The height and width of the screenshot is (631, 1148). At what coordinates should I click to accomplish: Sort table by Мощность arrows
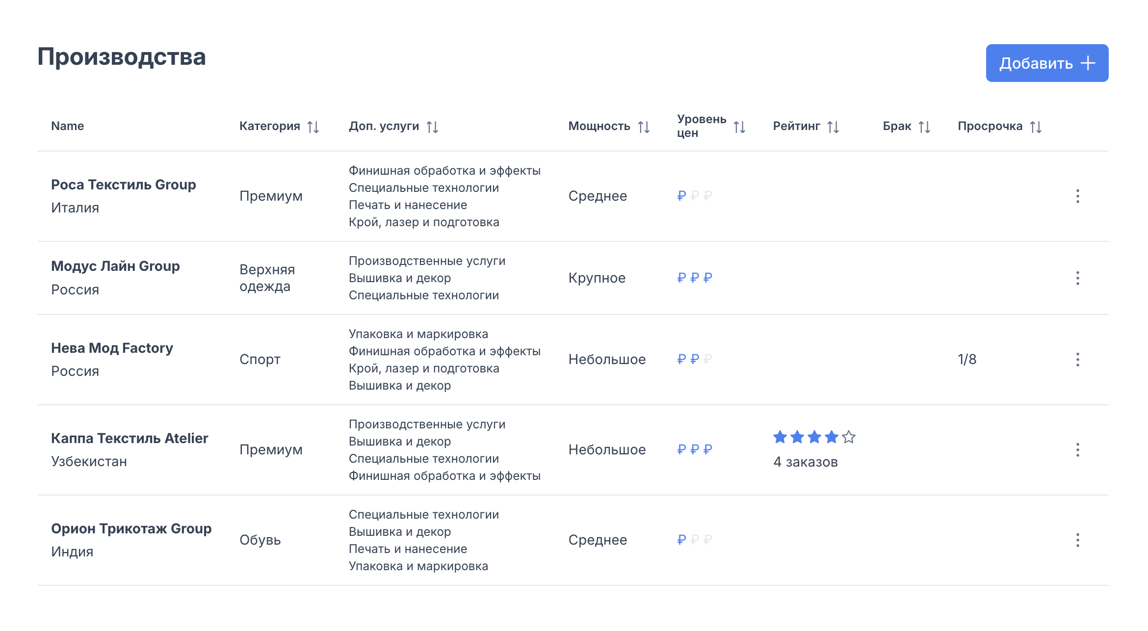tap(644, 127)
